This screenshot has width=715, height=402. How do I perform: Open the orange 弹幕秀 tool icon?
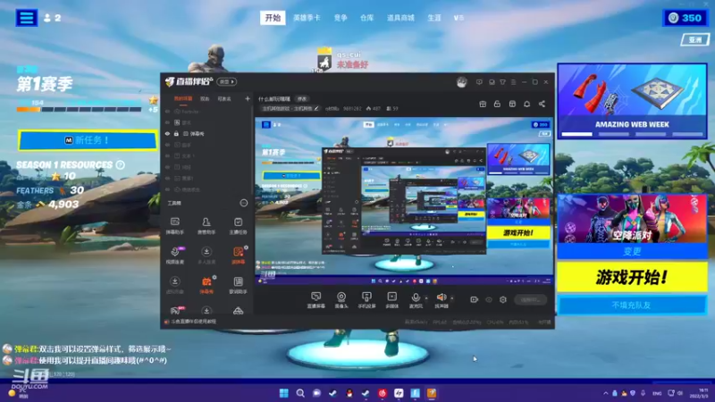[x=206, y=284]
